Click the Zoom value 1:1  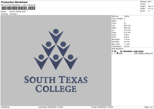(x=149, y=11)
